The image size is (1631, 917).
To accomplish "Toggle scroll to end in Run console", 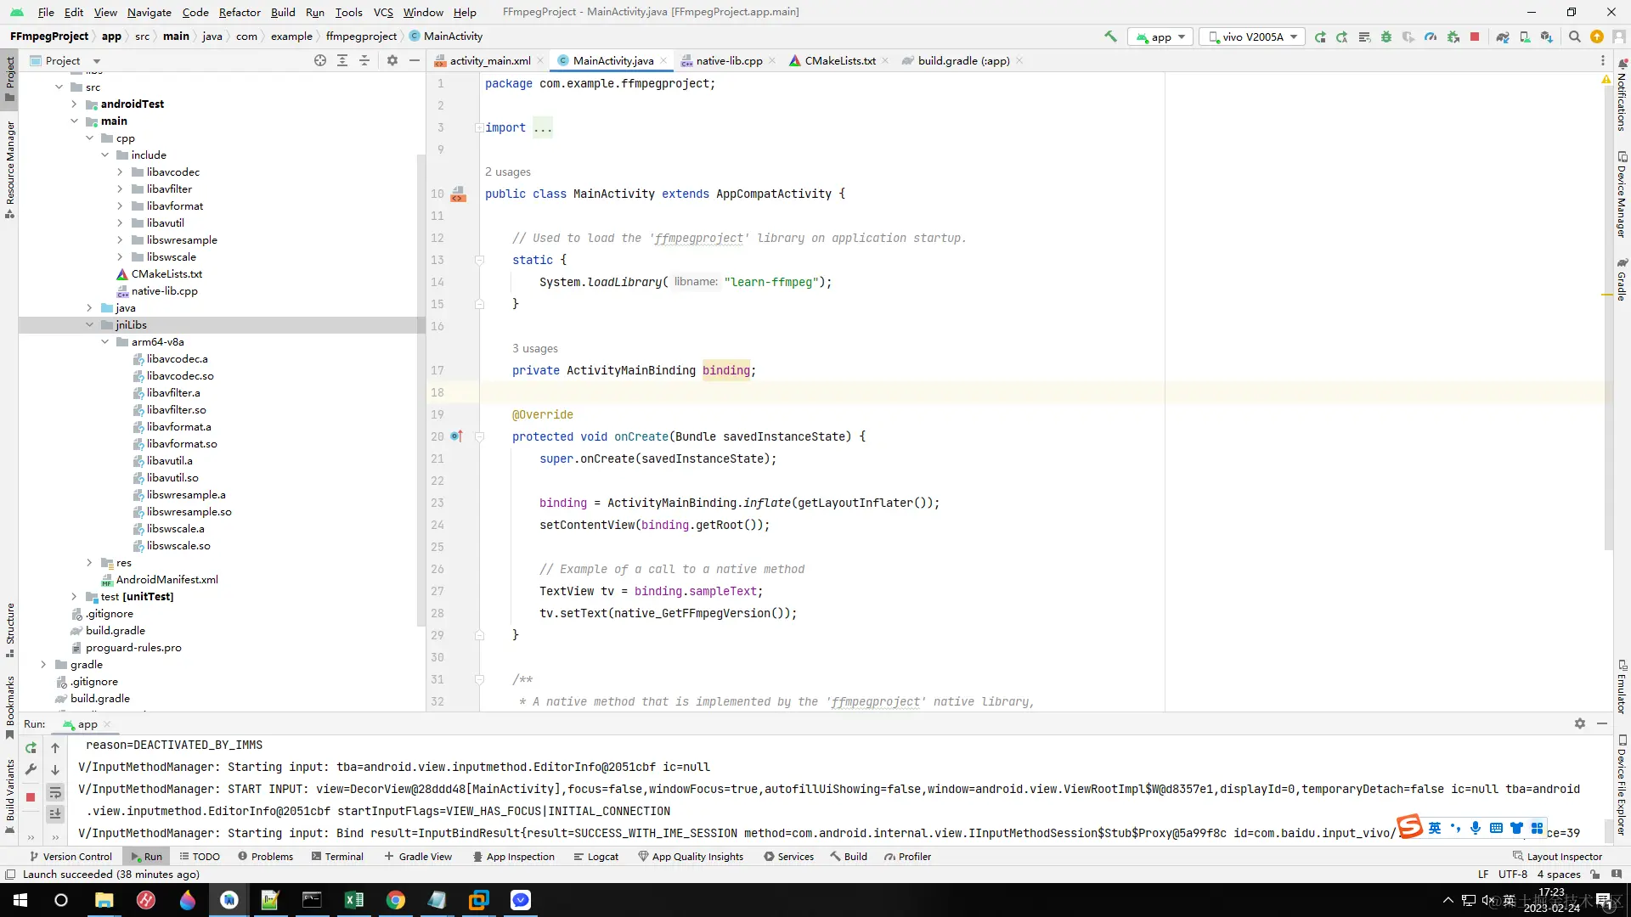I will pyautogui.click(x=55, y=813).
